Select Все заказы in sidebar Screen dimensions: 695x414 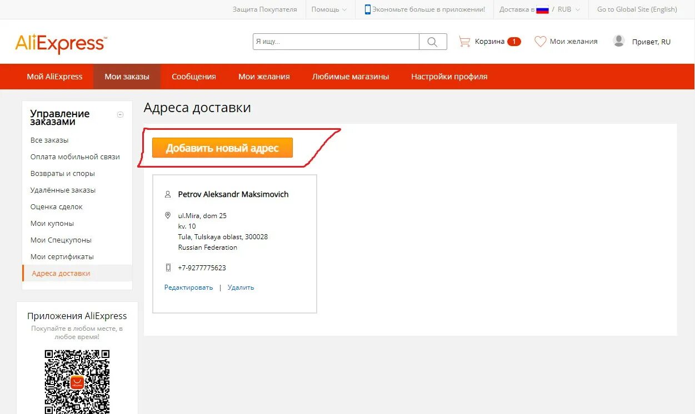[49, 140]
